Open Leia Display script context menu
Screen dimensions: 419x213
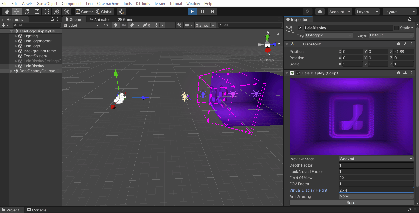click(411, 73)
